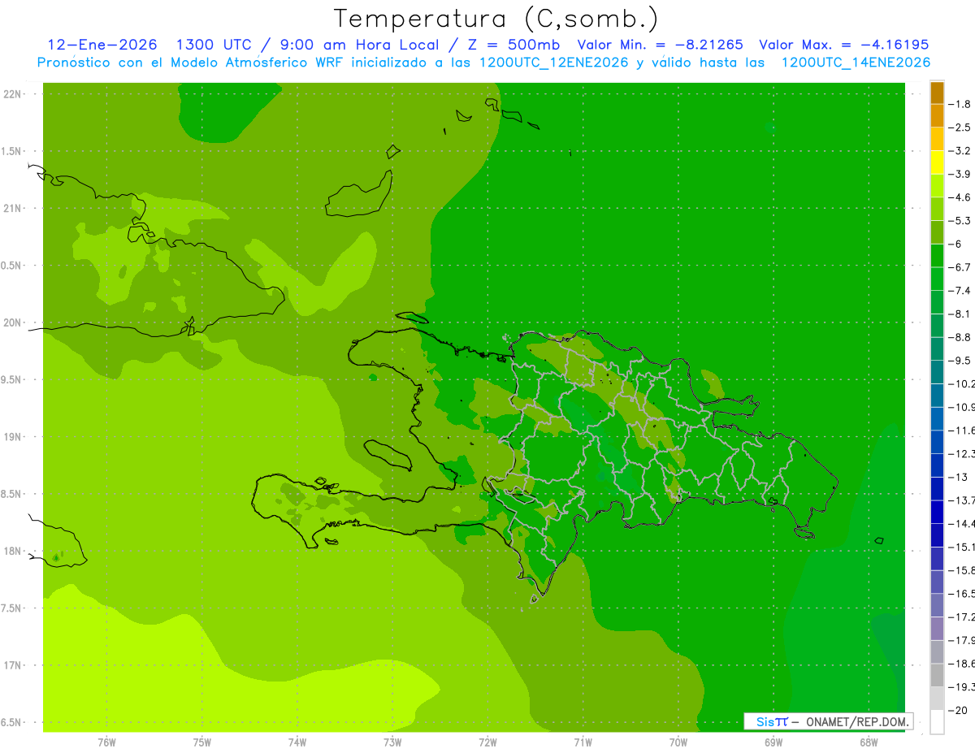This screenshot has width=975, height=753.
Task: Click the yellow swatch between -3.2 and -3.9
Action: (x=937, y=162)
